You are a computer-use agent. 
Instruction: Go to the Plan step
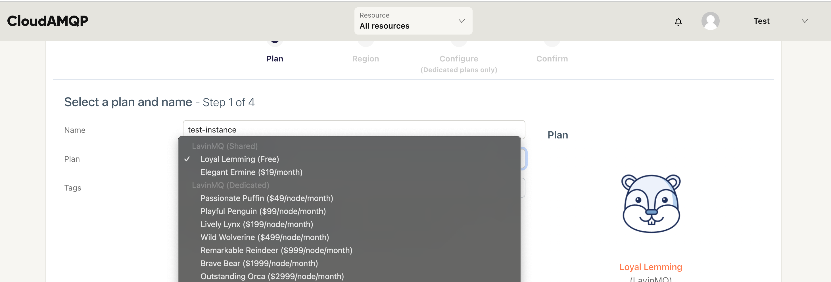(x=275, y=59)
